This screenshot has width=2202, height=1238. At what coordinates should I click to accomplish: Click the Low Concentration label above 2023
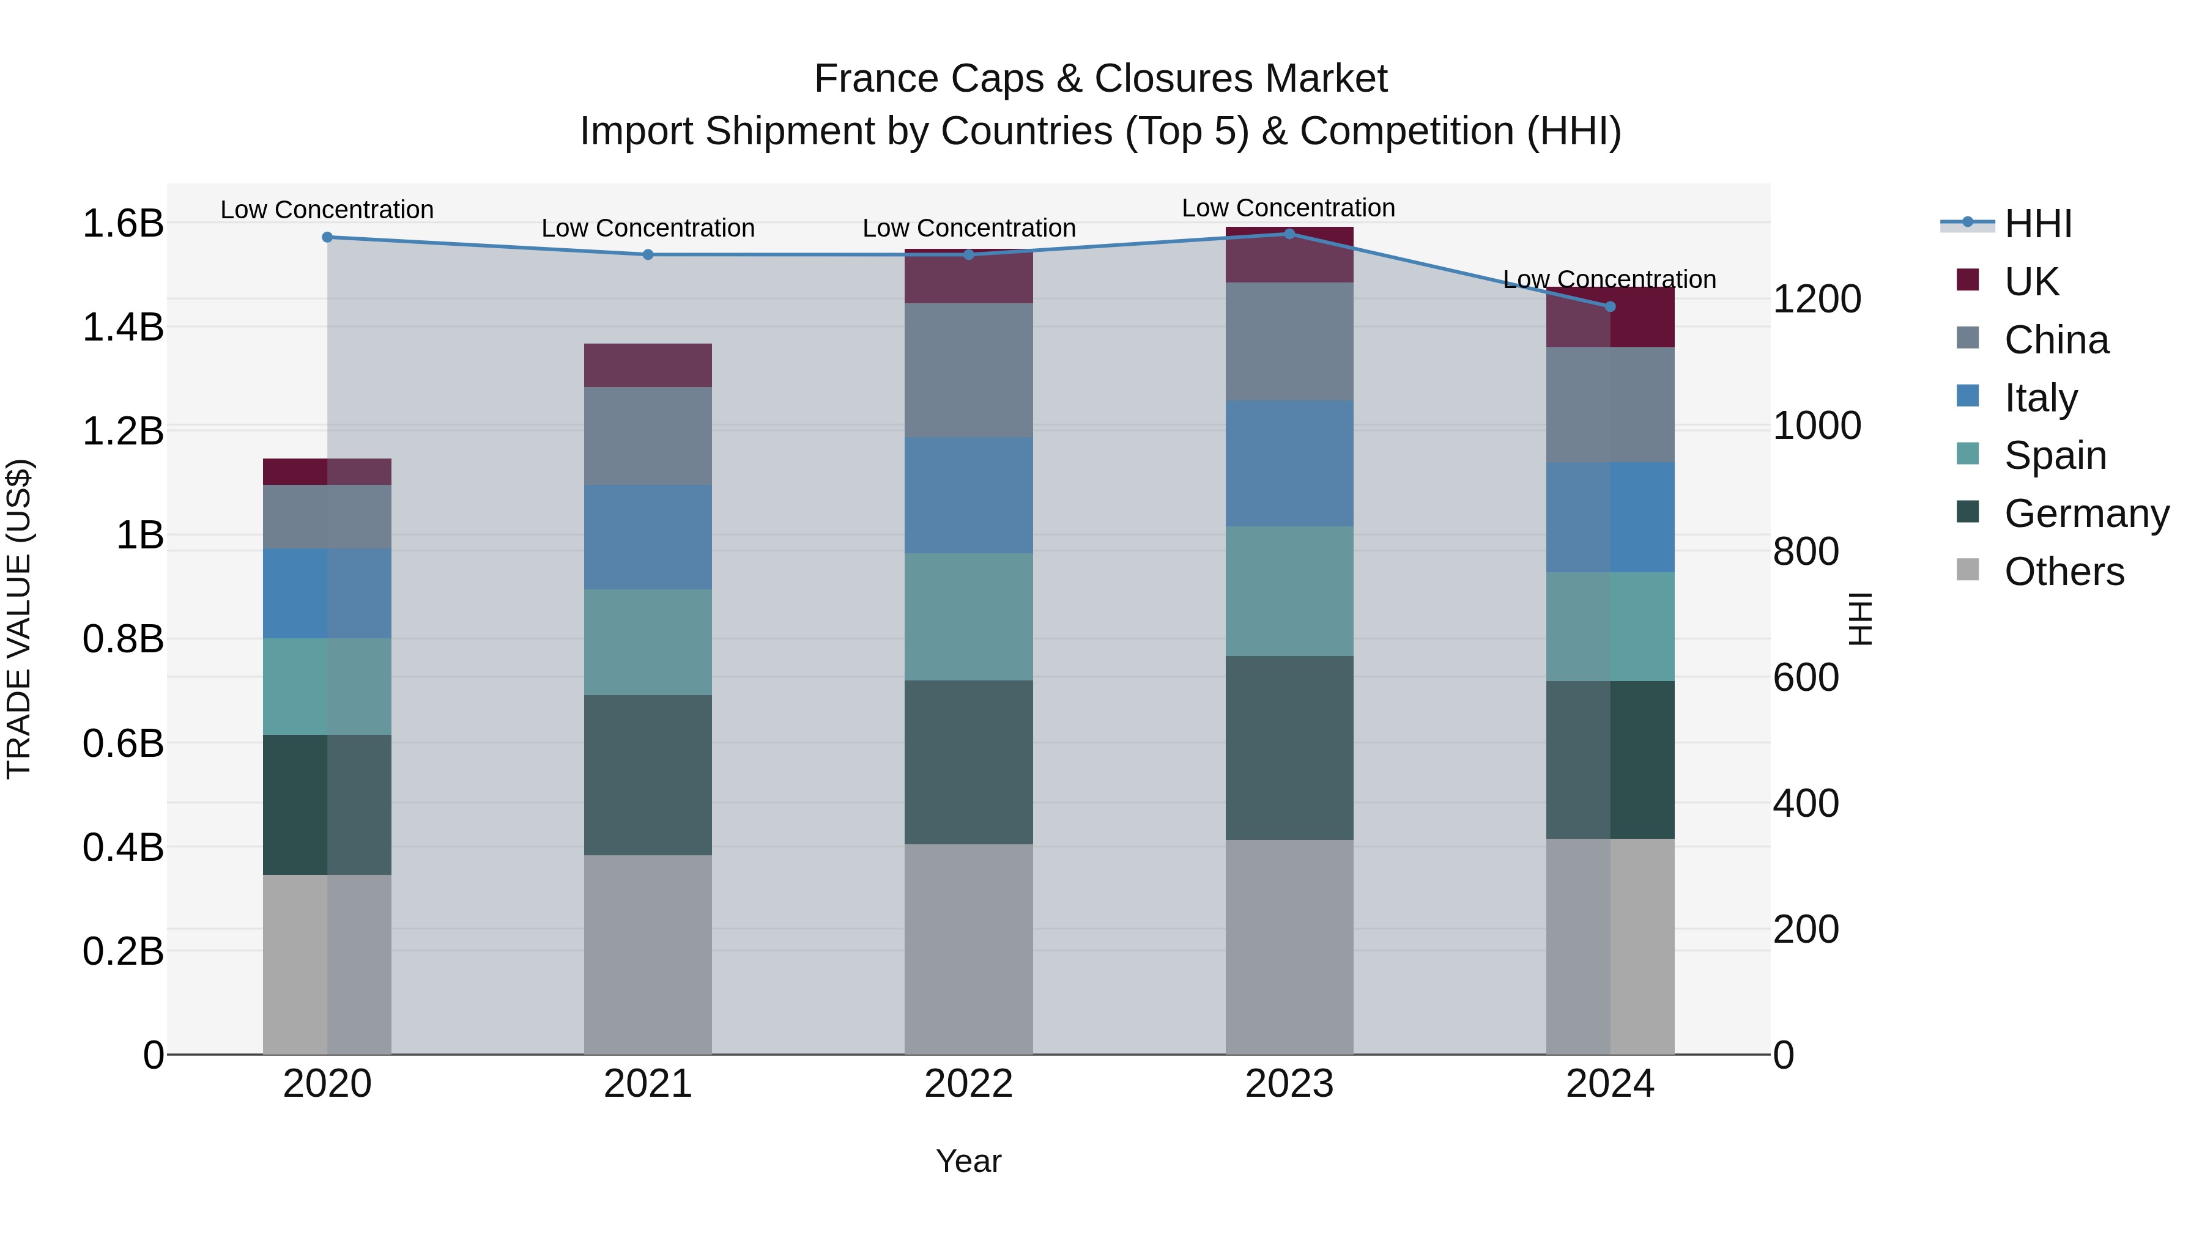[x=1289, y=208]
